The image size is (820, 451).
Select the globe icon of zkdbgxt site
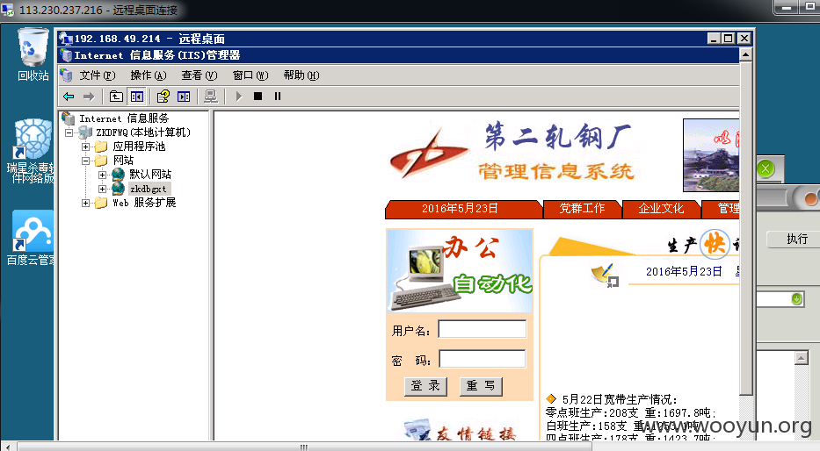[118, 189]
